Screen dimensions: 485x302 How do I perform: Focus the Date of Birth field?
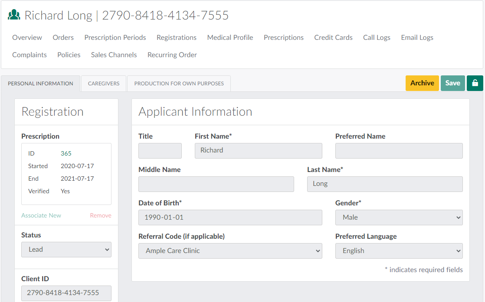click(230, 218)
